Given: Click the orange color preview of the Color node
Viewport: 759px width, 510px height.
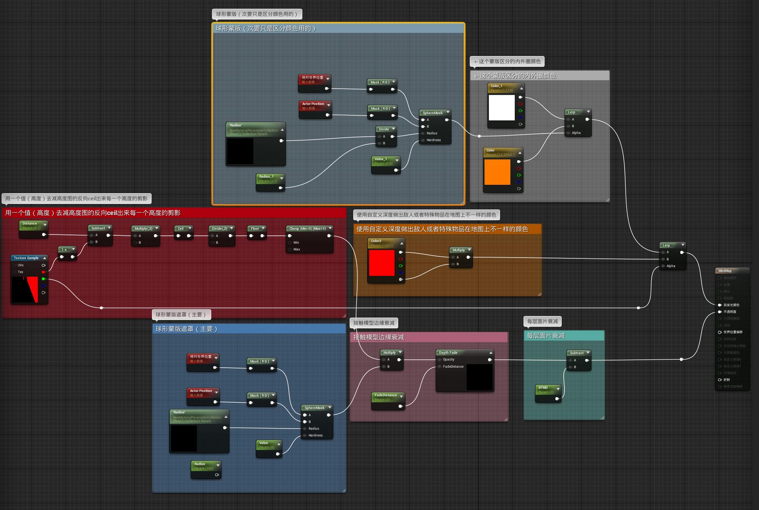Looking at the screenshot, I should pos(497,172).
